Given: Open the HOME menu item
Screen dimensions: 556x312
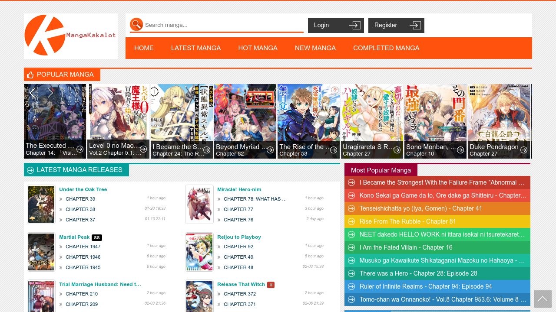Looking at the screenshot, I should (144, 48).
